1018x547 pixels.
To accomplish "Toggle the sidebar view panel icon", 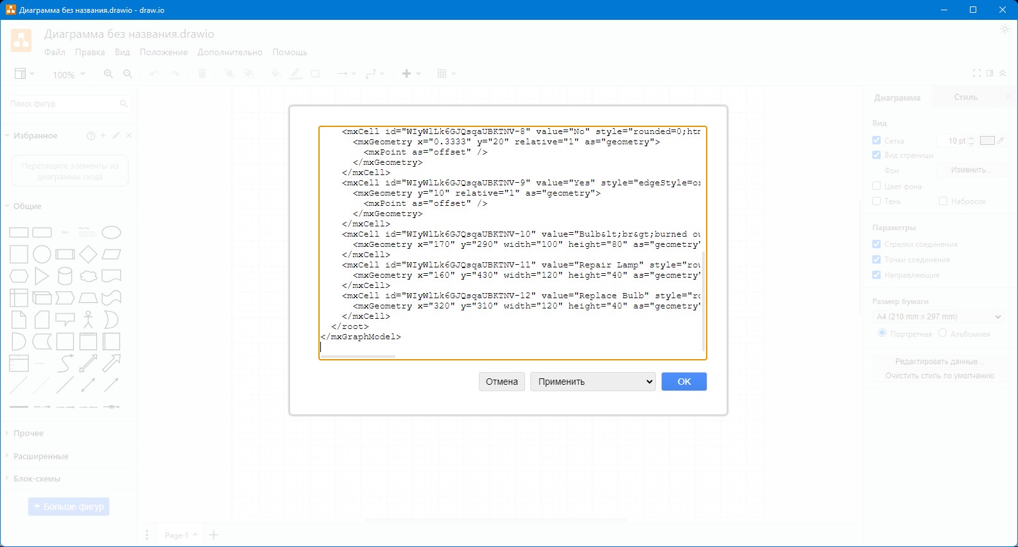I will [x=24, y=74].
